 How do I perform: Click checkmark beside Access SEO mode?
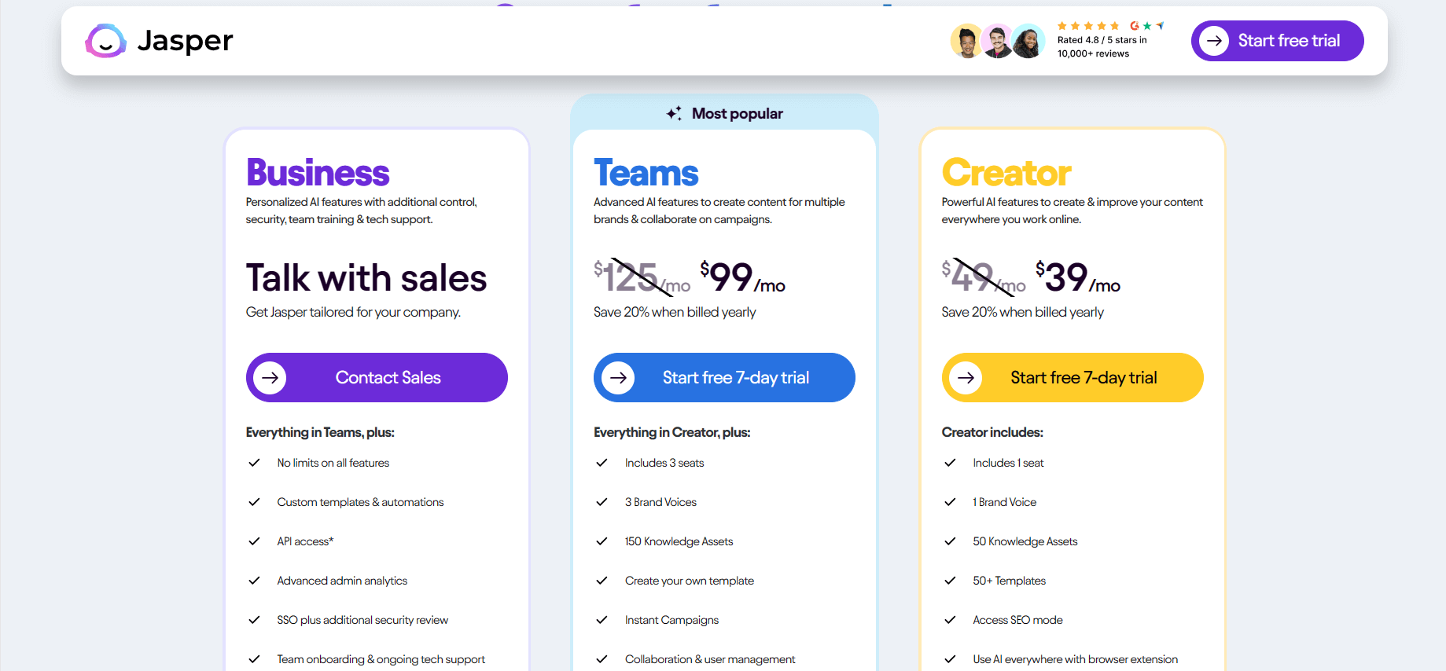(x=950, y=620)
